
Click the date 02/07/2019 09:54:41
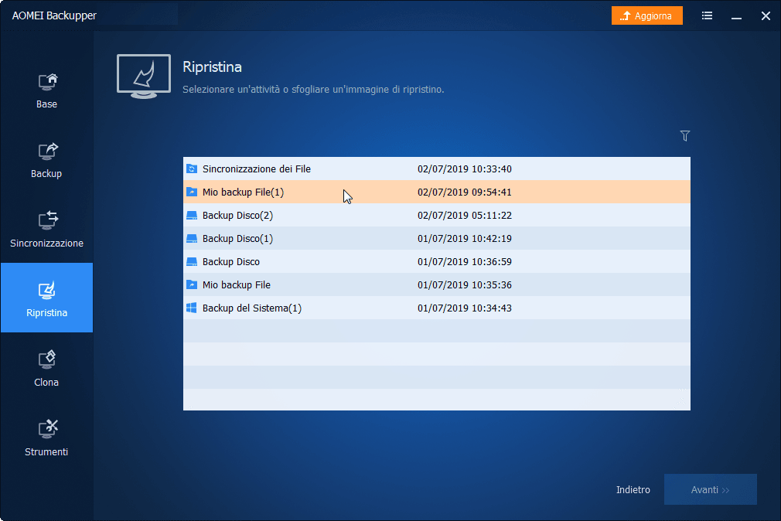click(464, 192)
